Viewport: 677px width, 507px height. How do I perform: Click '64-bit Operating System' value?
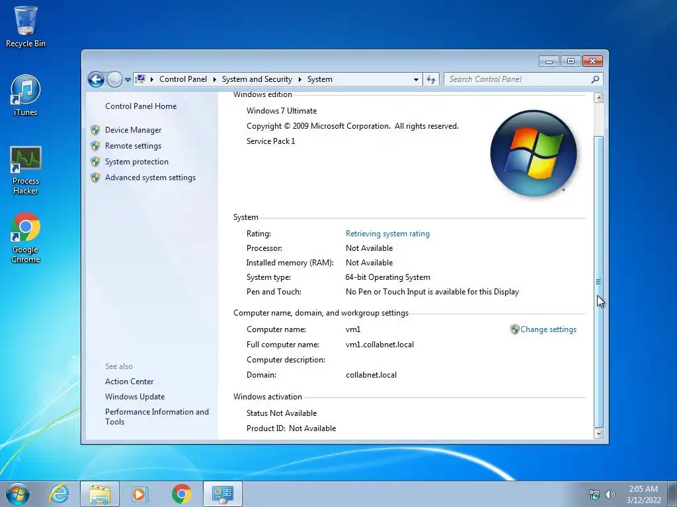tap(387, 277)
